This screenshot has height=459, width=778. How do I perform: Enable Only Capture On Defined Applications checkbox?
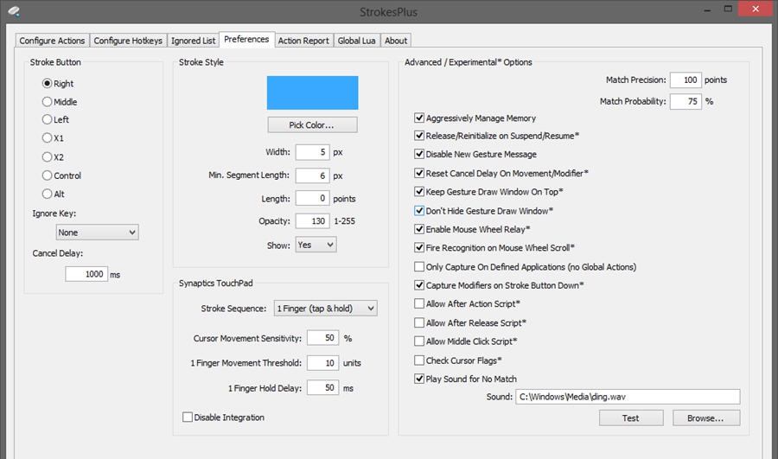point(420,267)
